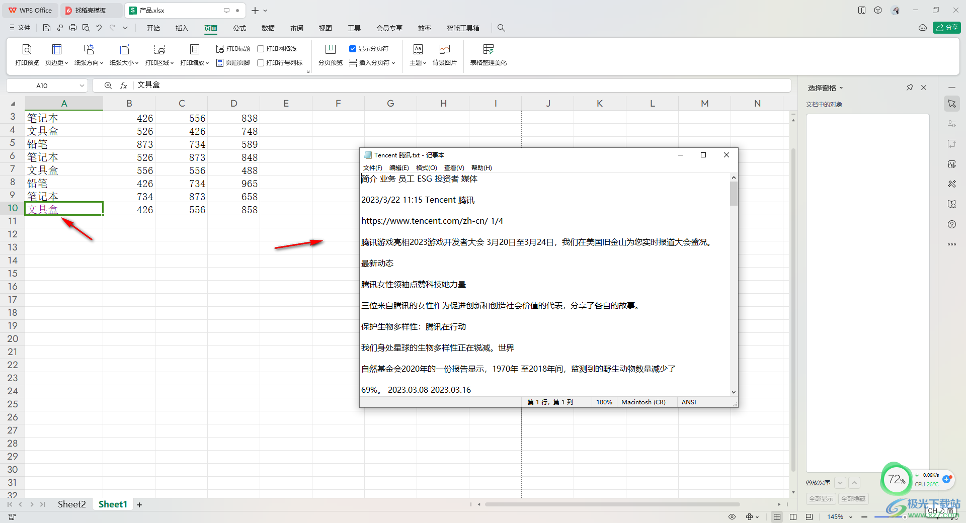Click the horizontal sheet scrollbar
The image size is (966, 523).
click(x=612, y=504)
